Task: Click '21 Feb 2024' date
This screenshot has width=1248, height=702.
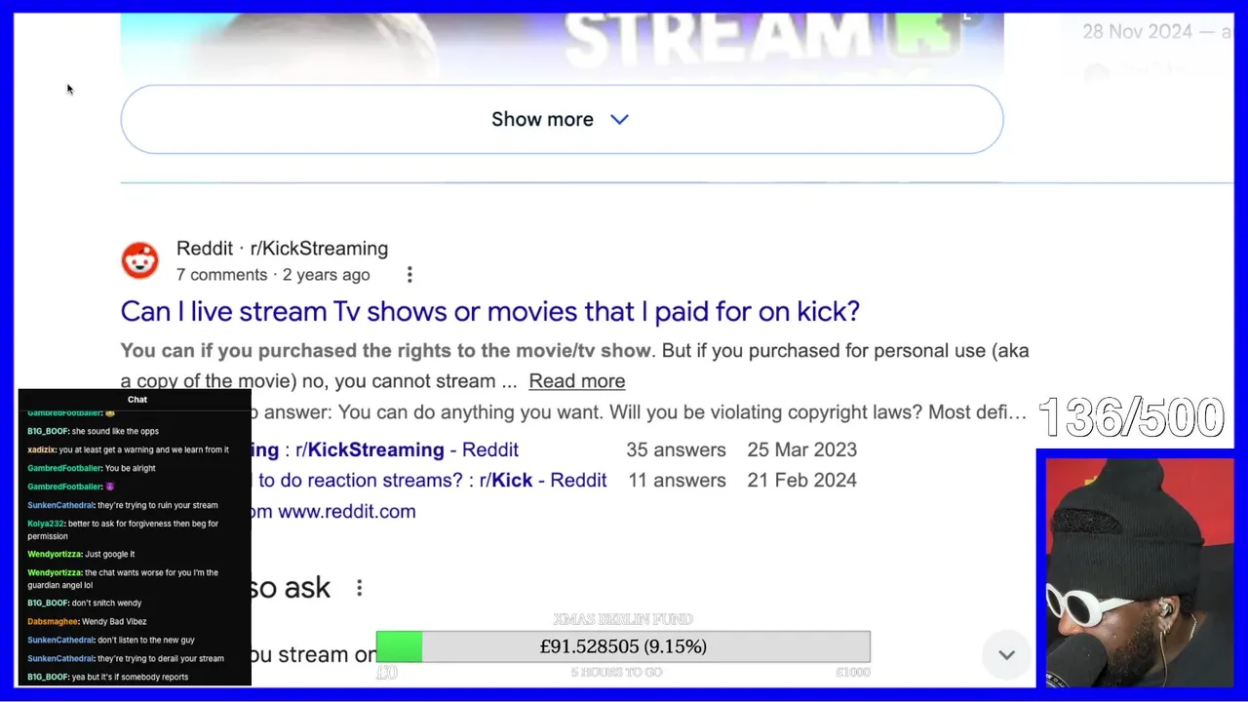Action: click(x=801, y=480)
